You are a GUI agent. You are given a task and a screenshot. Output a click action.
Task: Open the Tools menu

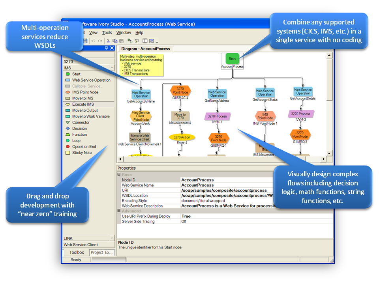(x=107, y=33)
